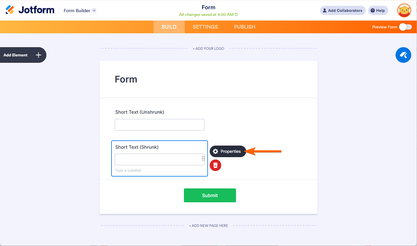Select the BUILD tab
Image resolution: width=417 pixels, height=246 pixels.
tap(169, 27)
